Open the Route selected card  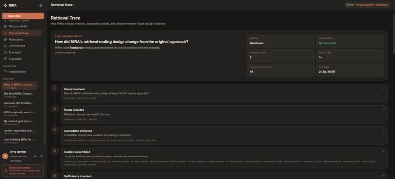tap(224, 114)
